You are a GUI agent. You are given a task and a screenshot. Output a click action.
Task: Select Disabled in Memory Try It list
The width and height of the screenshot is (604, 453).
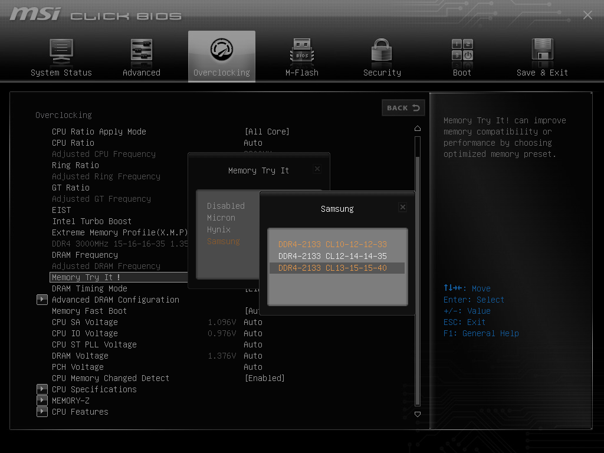coord(226,206)
